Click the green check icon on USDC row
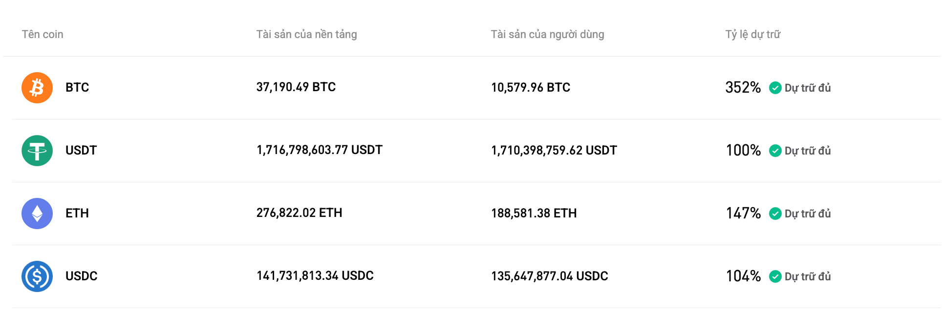The height and width of the screenshot is (312, 943). tap(776, 276)
